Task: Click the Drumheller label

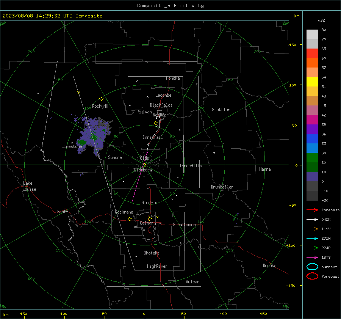Action: [222, 187]
